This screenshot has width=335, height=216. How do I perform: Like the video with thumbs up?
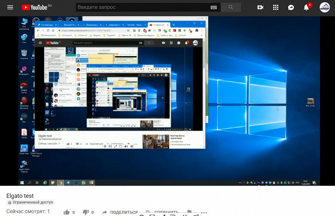[x=67, y=212]
